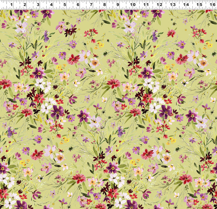Click the red flower below ruler mark 13
The width and height of the screenshot is (217, 209).
(x=171, y=33)
